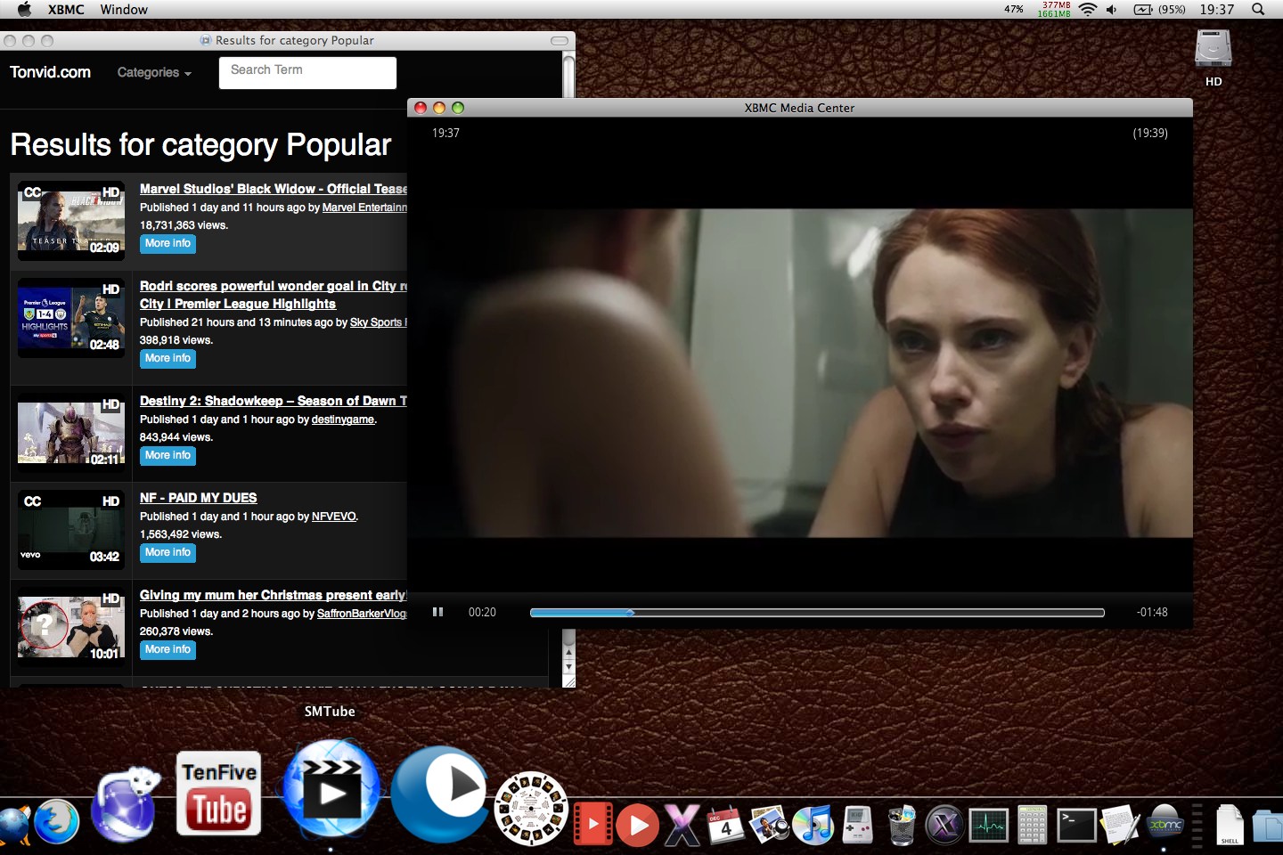The height and width of the screenshot is (855, 1283).
Task: Open the NF - PAID MY DUES link
Action: (x=198, y=498)
